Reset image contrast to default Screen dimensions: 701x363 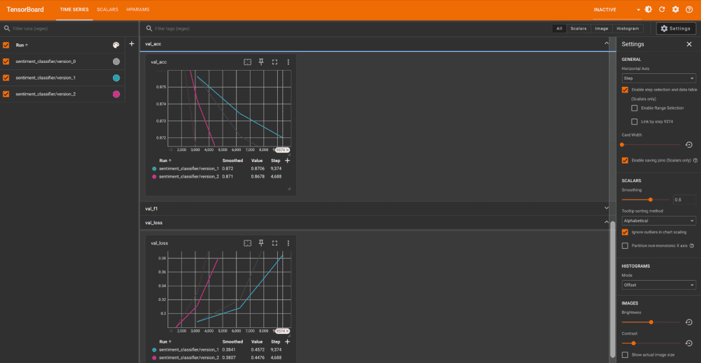click(689, 344)
